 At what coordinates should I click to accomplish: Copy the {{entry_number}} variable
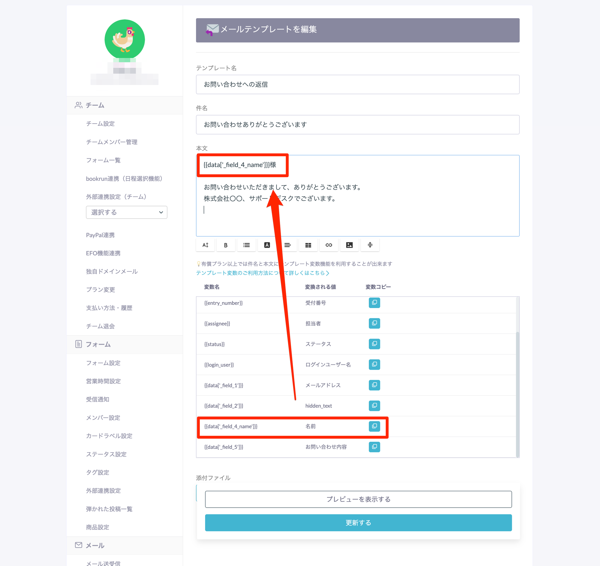pos(374,302)
